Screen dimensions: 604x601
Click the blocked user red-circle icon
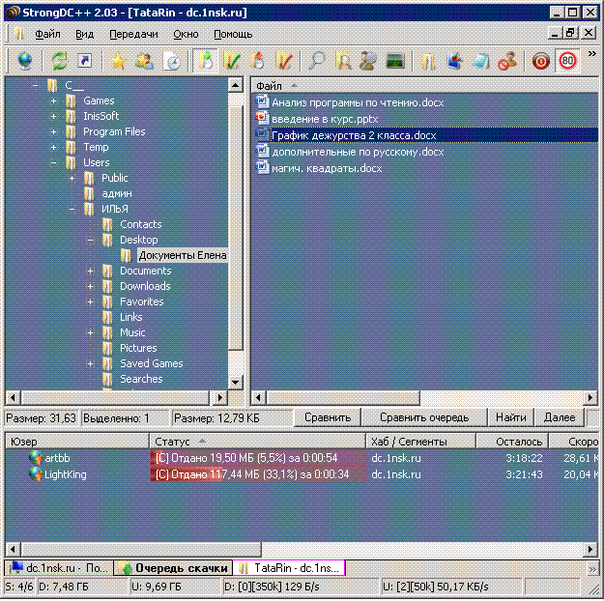507,61
